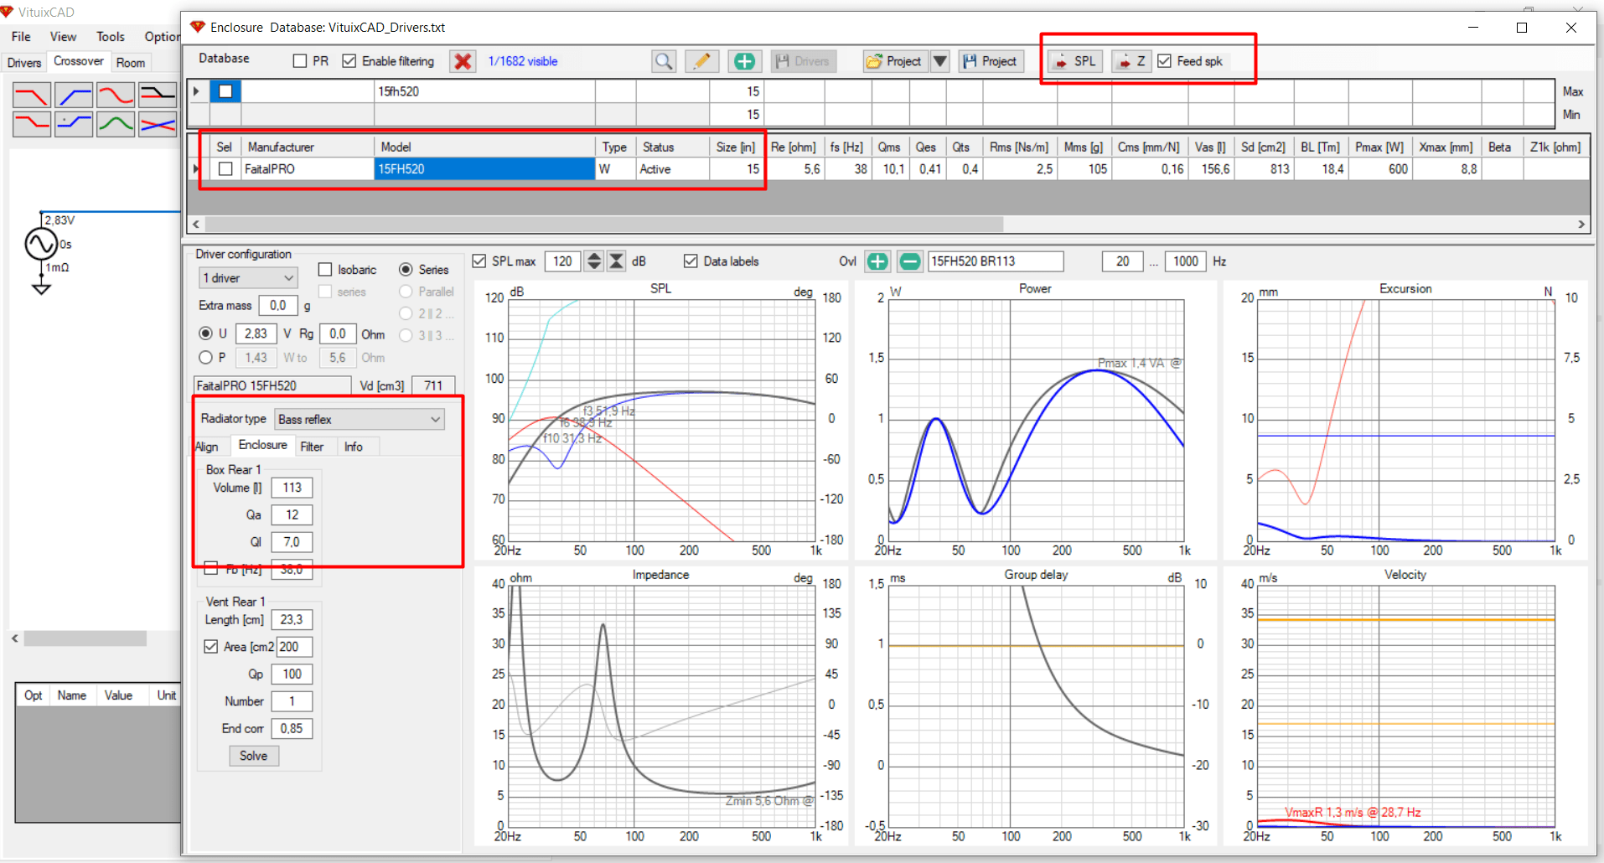Click the magnifier search icon in database toolbar
This screenshot has height=863, width=1604.
tap(664, 61)
